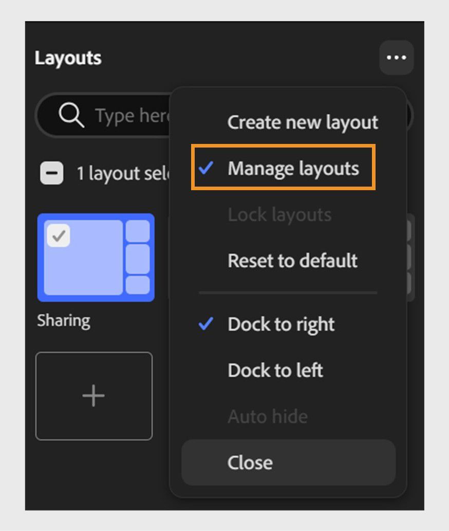Image resolution: width=449 pixels, height=531 pixels.
Task: Uncheck Manage layouts
Action: [293, 168]
